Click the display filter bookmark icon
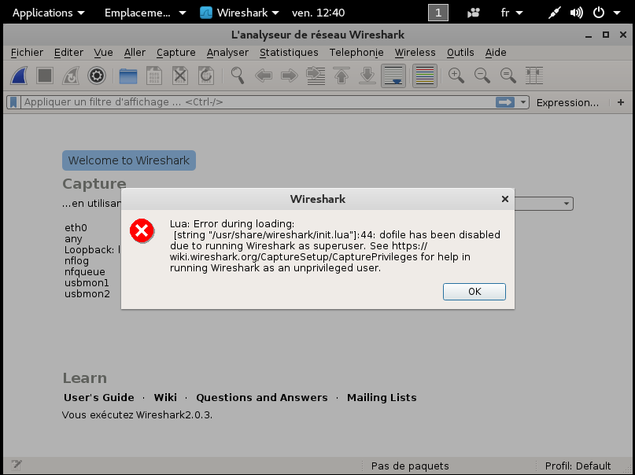635x475 pixels. (x=13, y=102)
